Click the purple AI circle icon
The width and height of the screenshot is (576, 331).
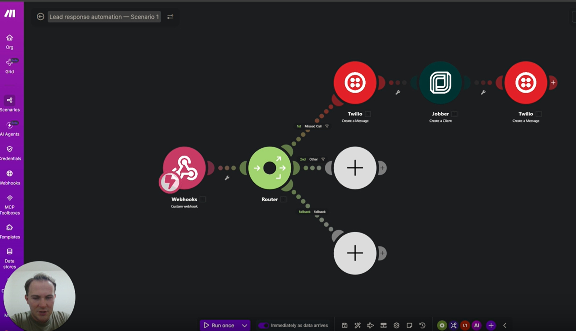point(477,325)
